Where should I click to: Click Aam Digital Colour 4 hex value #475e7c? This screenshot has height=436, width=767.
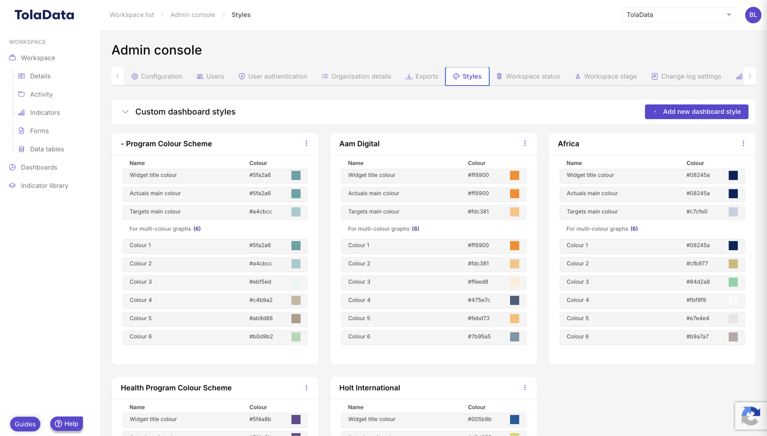[479, 300]
